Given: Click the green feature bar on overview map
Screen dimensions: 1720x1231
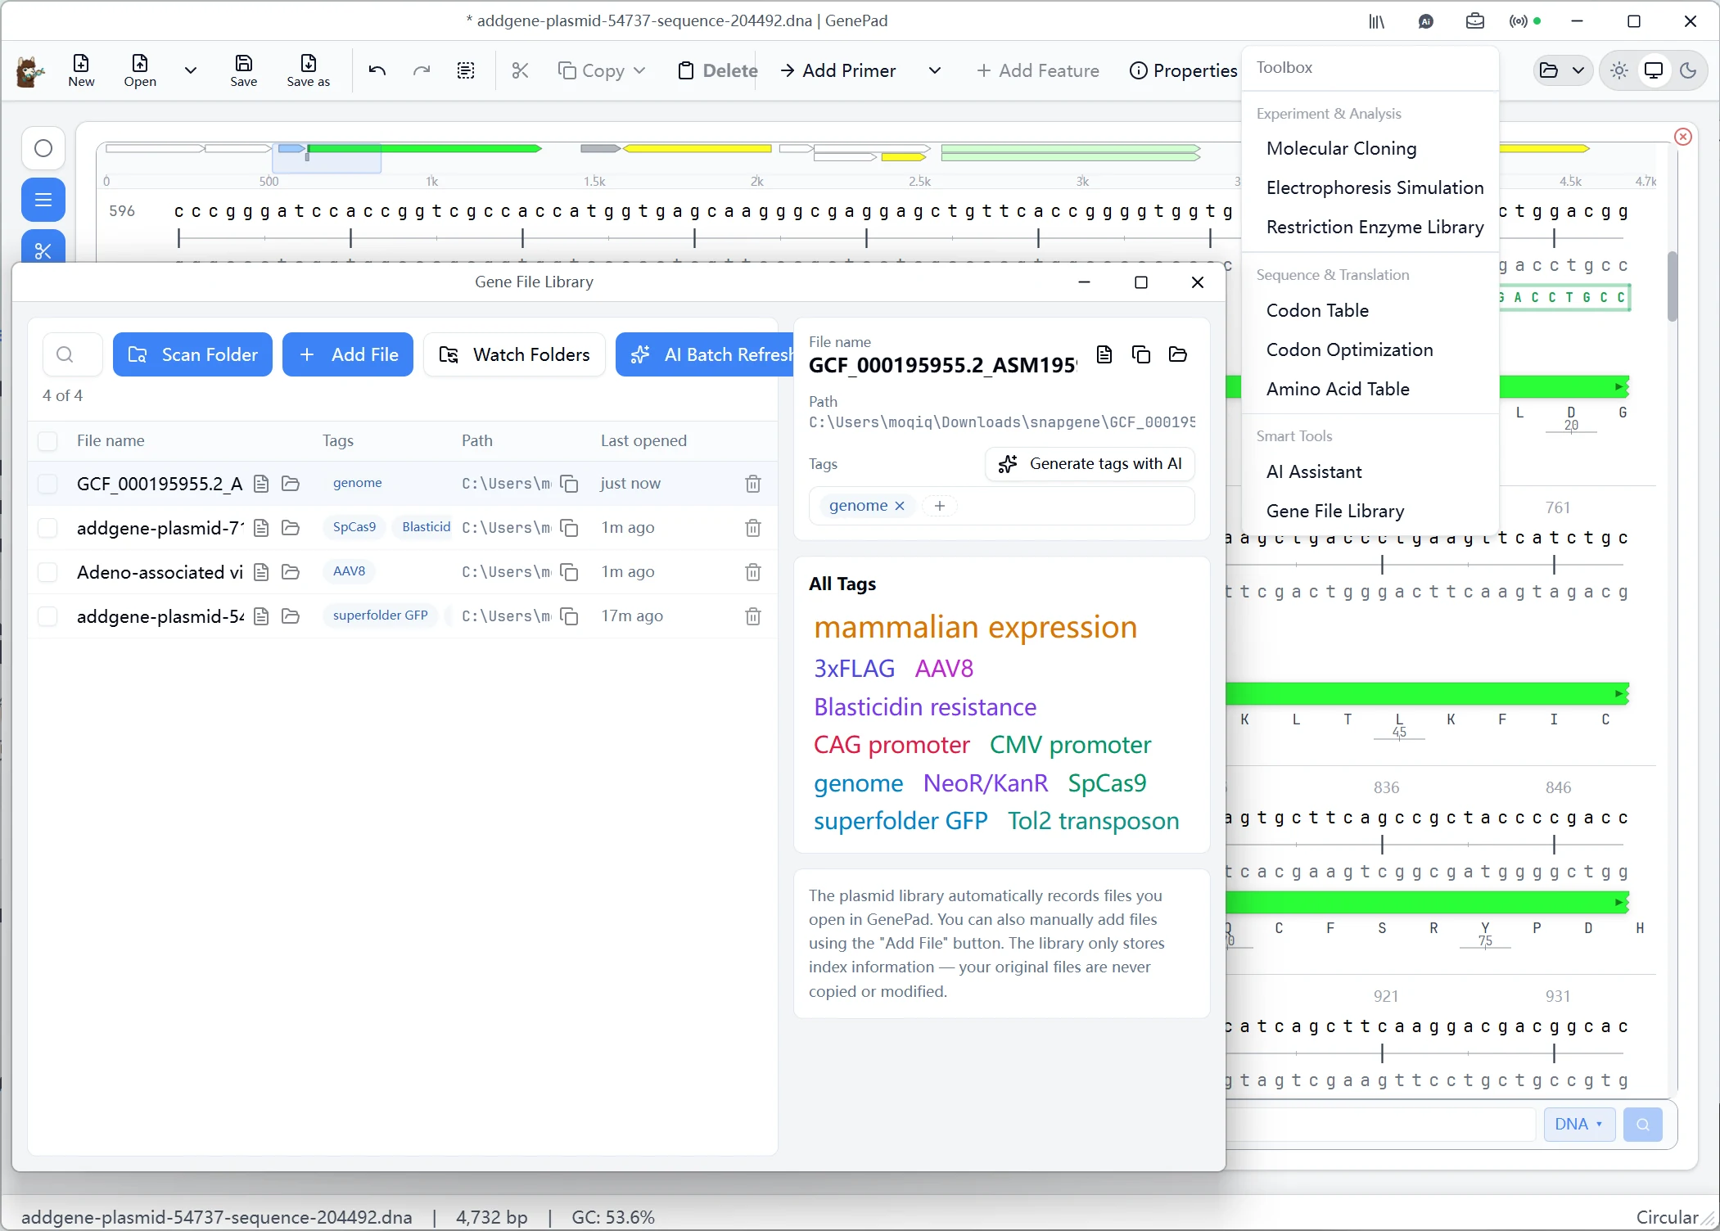Looking at the screenshot, I should 424,149.
